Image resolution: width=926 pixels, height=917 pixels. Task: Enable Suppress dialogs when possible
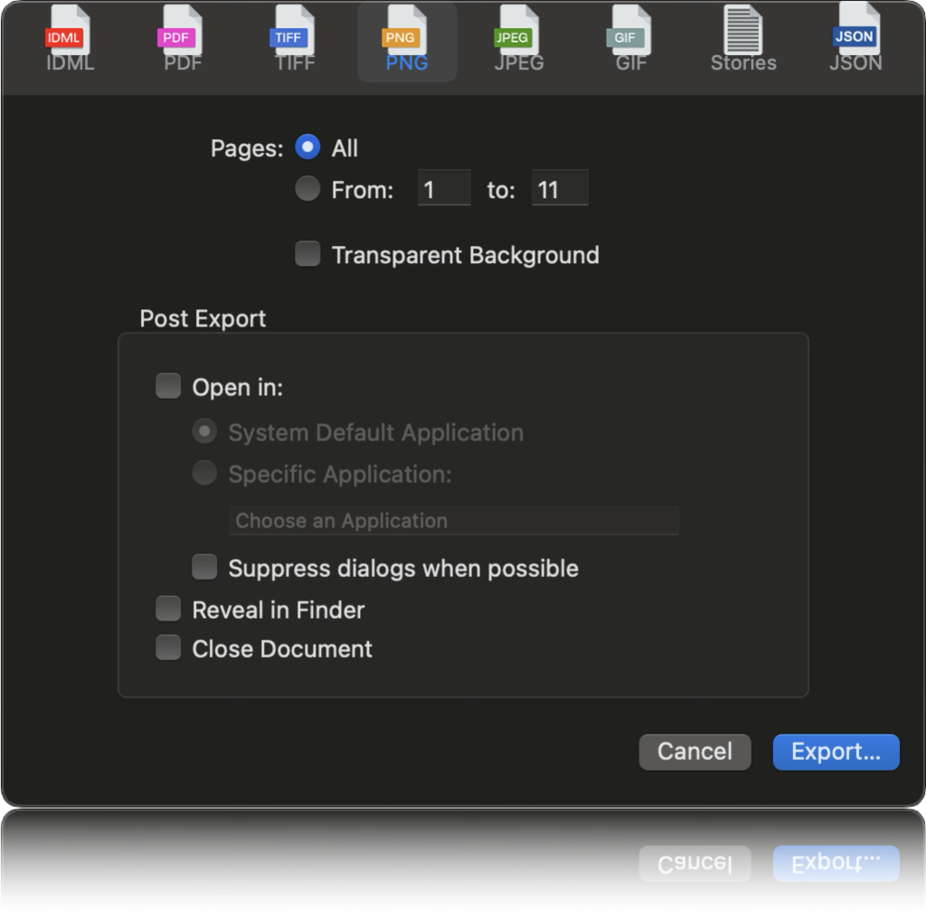tap(204, 567)
